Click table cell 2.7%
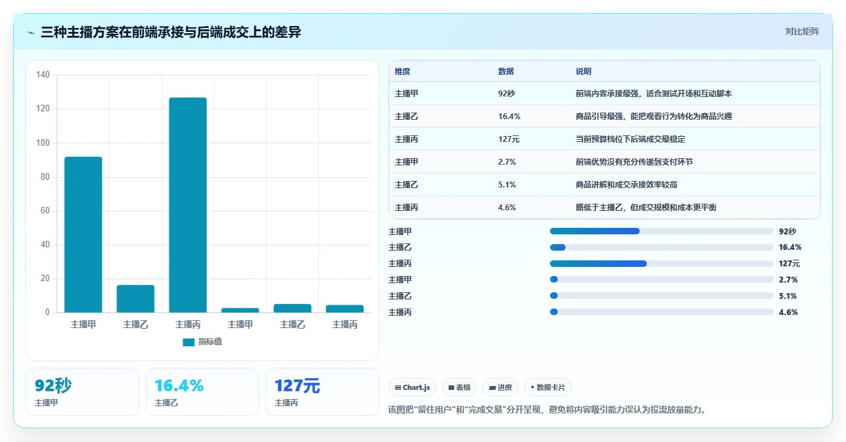This screenshot has height=442, width=846. click(507, 162)
